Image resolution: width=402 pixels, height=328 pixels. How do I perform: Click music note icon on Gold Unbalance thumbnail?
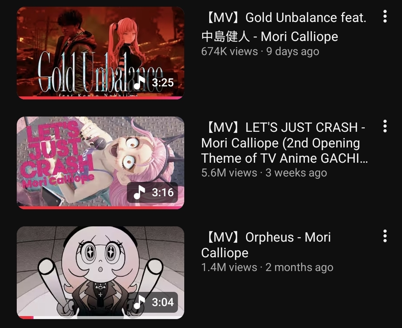tap(140, 82)
